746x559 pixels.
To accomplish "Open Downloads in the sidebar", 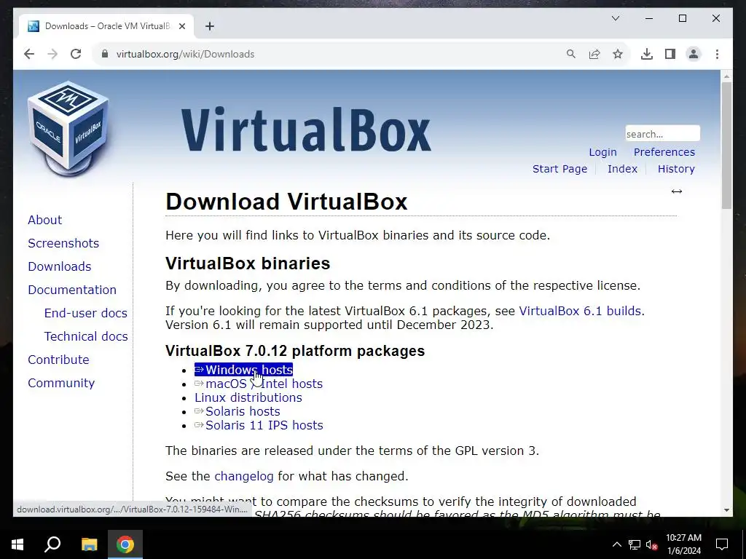I will (x=60, y=266).
